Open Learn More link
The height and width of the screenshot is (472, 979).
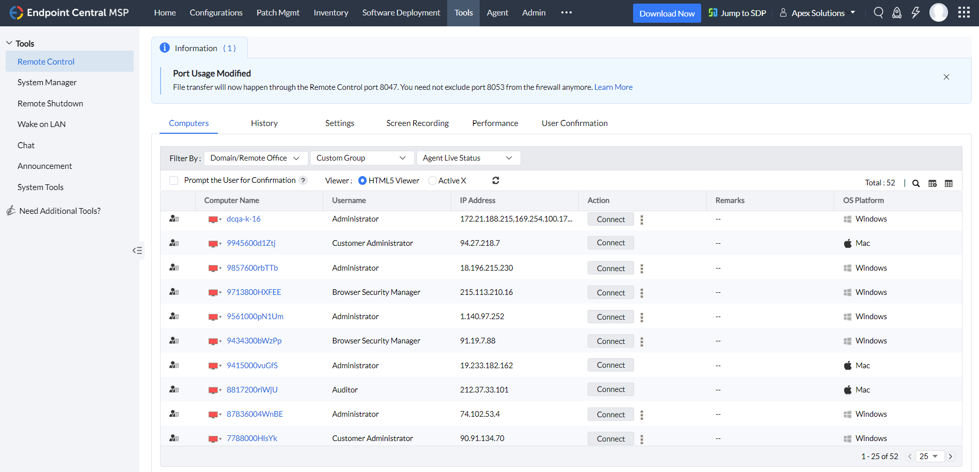[x=613, y=87]
